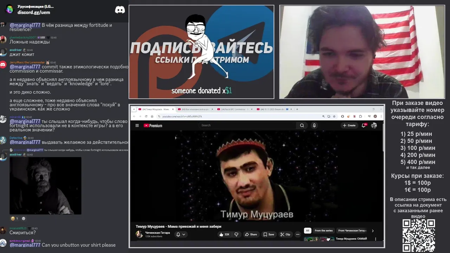Select the All filter chip

pos(308,231)
